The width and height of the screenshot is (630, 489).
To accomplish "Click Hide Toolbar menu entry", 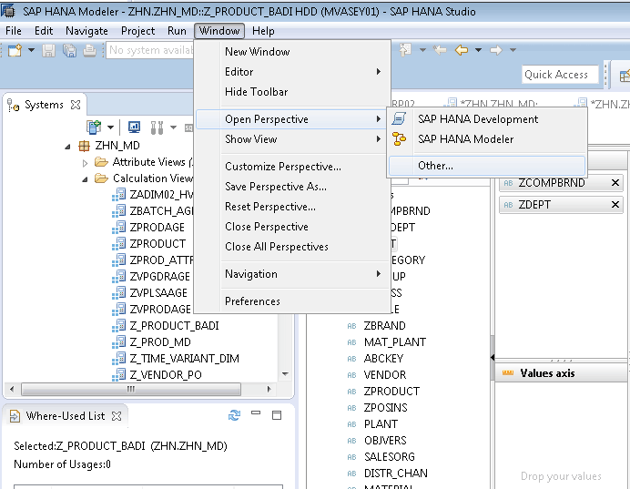I will (x=256, y=92).
